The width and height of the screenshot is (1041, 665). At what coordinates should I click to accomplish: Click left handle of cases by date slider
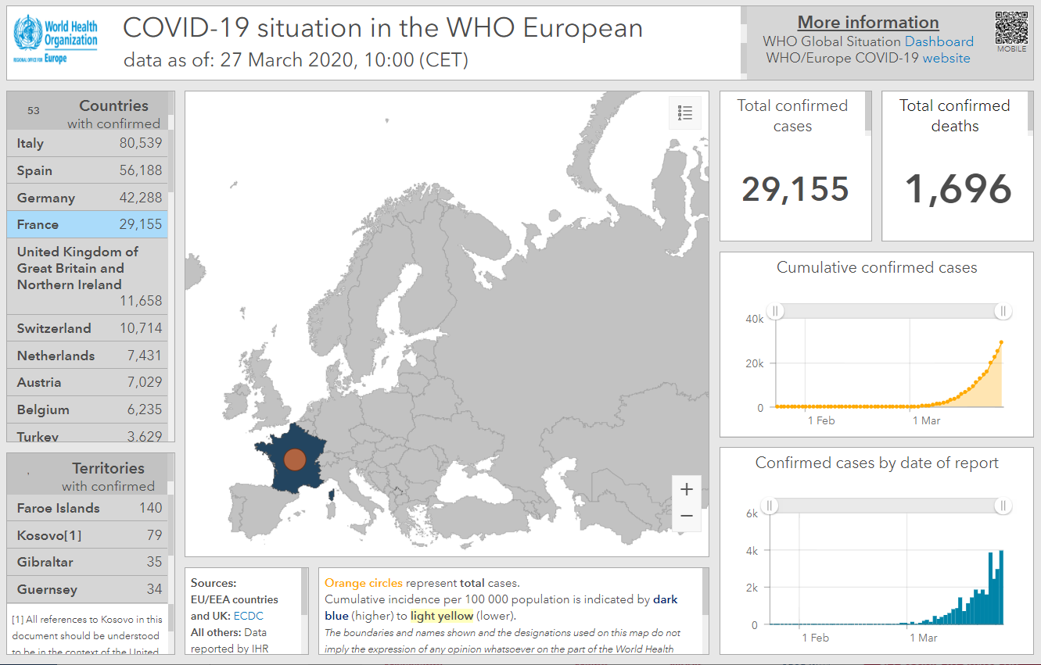tap(769, 506)
